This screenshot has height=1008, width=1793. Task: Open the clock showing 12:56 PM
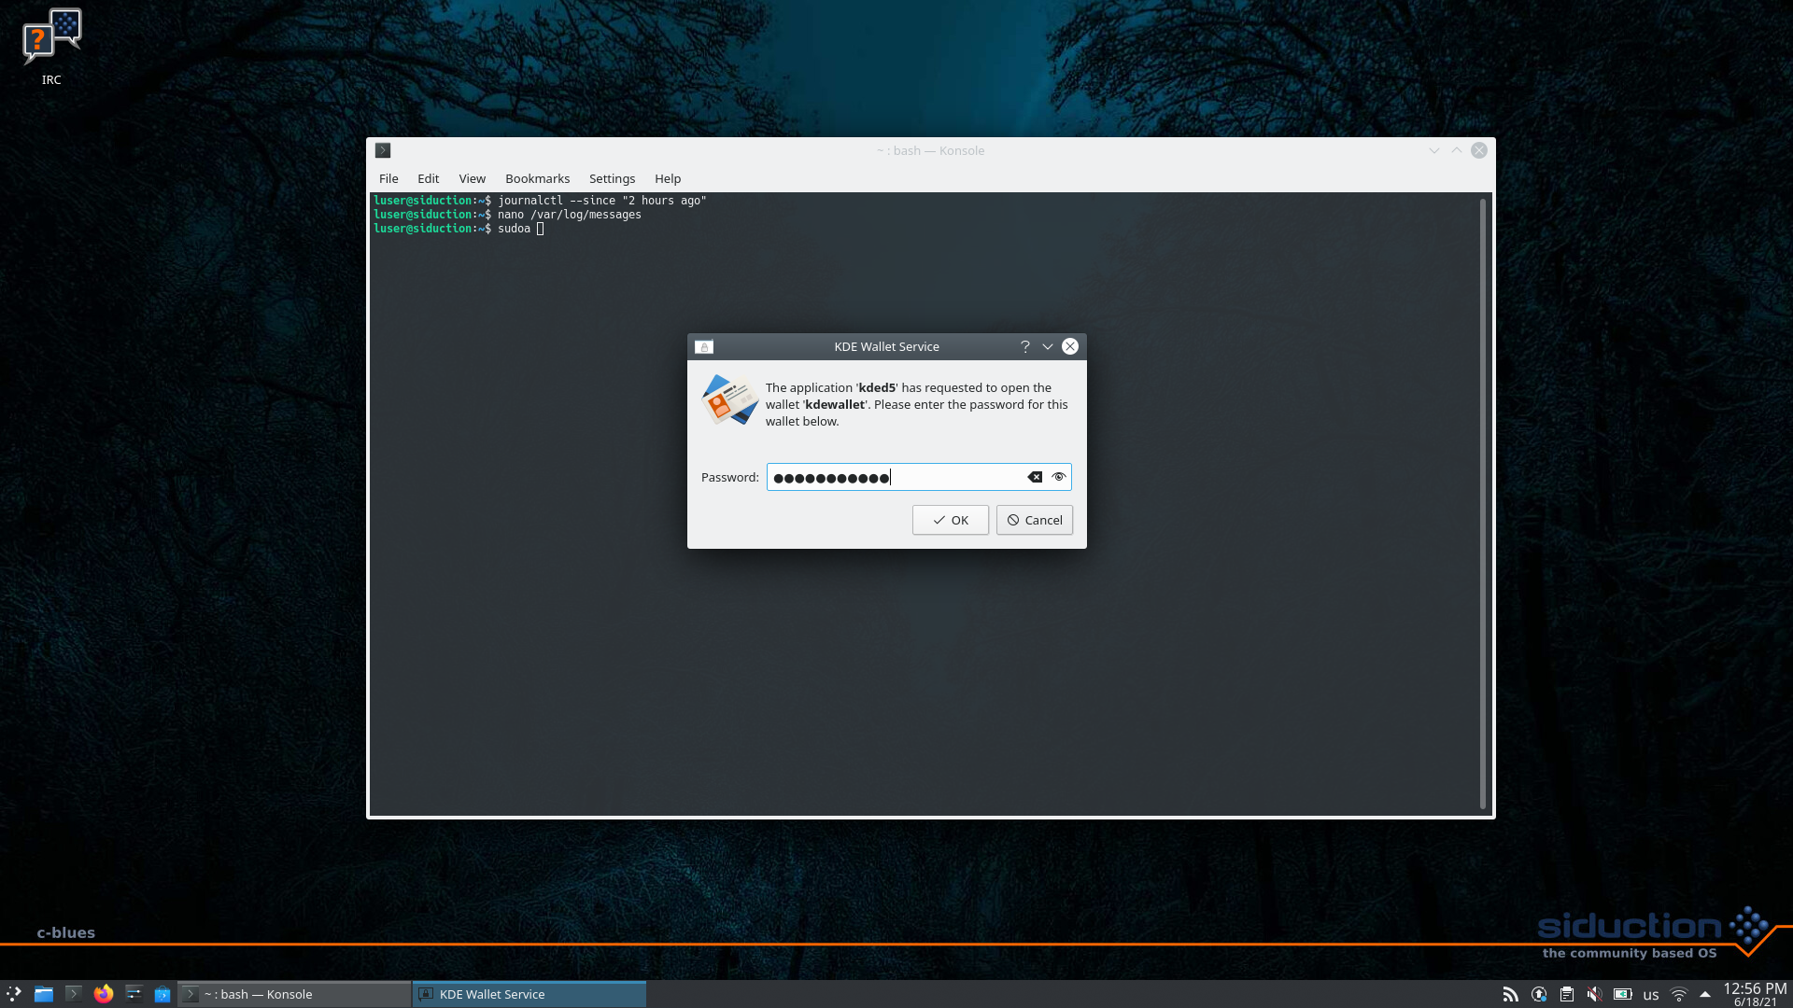coord(1755,994)
